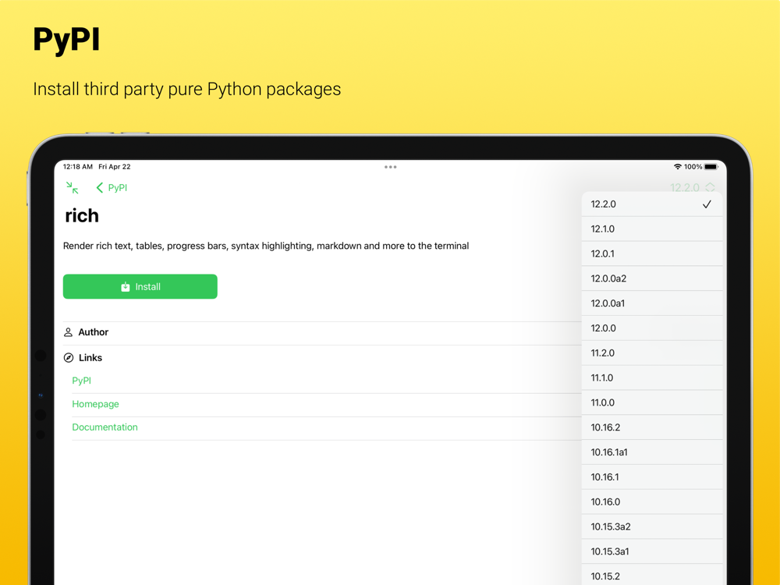Viewport: 780px width, 585px height.
Task: Open the PyPI link under Links
Action: click(x=82, y=381)
